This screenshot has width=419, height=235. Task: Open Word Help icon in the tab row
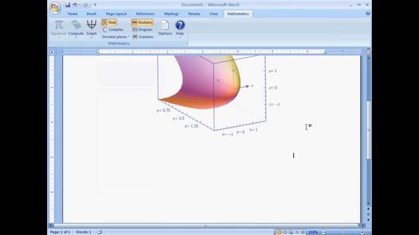tap(368, 14)
